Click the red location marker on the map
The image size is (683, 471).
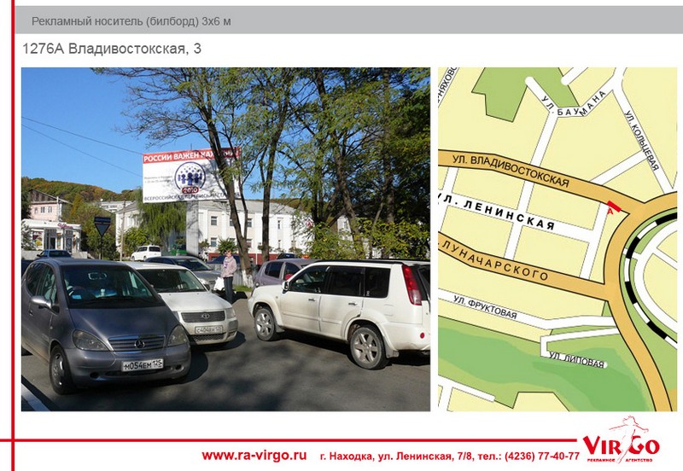coord(610,204)
